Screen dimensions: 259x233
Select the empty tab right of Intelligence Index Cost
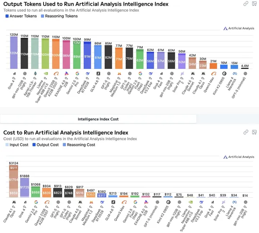[x=227, y=119]
